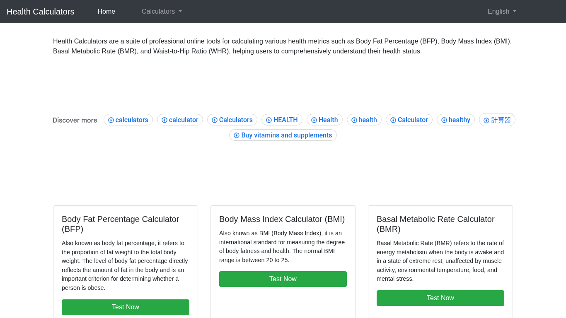
Task: Click the Health Calculators brand title
Action: pos(40,12)
